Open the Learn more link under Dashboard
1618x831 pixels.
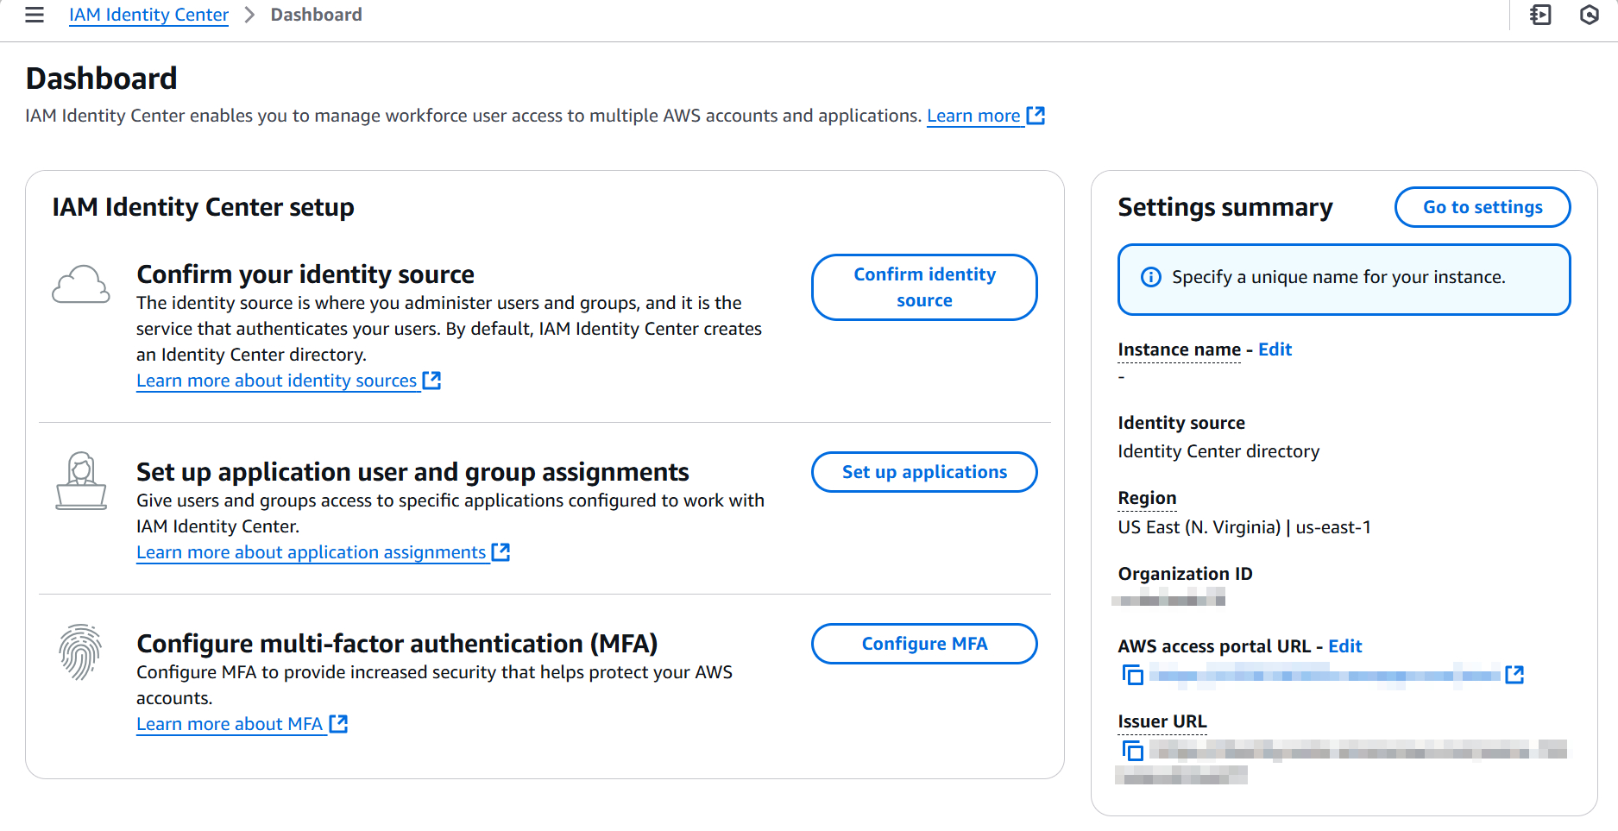tap(973, 116)
